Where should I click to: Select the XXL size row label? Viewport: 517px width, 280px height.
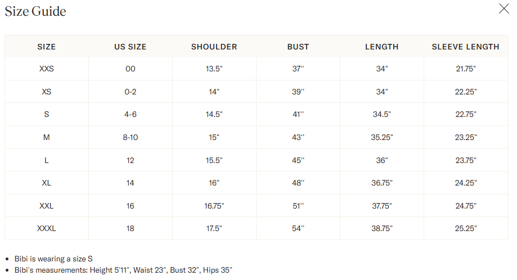pyautogui.click(x=47, y=206)
